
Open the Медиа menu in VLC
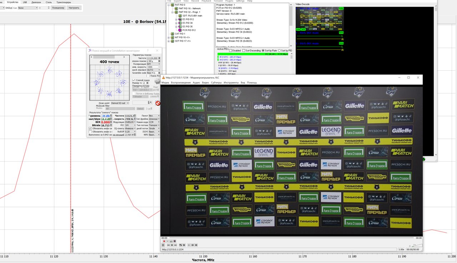pyautogui.click(x=165, y=82)
